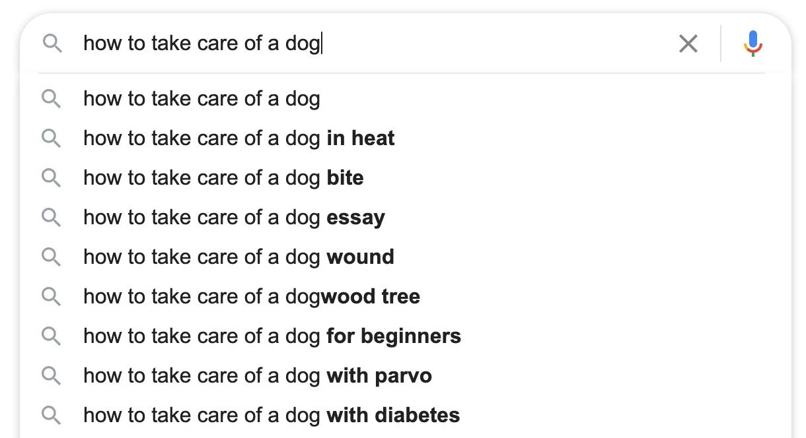Clear the search query with X
This screenshot has width=806, height=438.
pos(688,44)
